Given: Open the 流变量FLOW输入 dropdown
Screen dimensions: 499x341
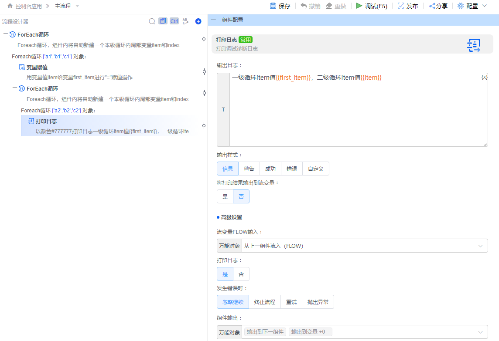Looking at the screenshot, I should point(365,246).
